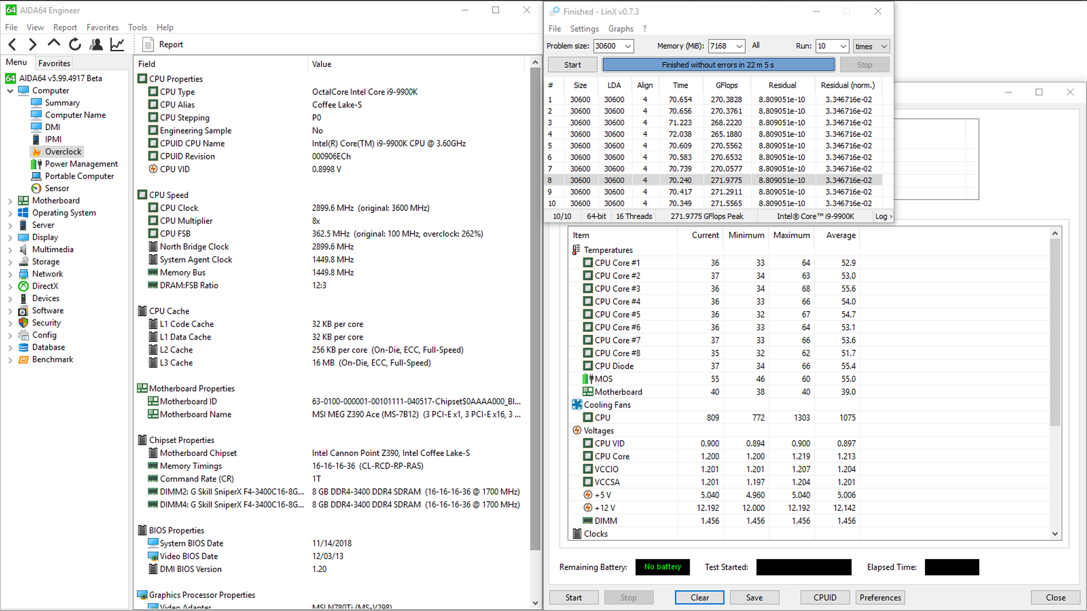Click the Temperatures thermometer icon
Viewport: 1087px width, 611px height.
[576, 250]
